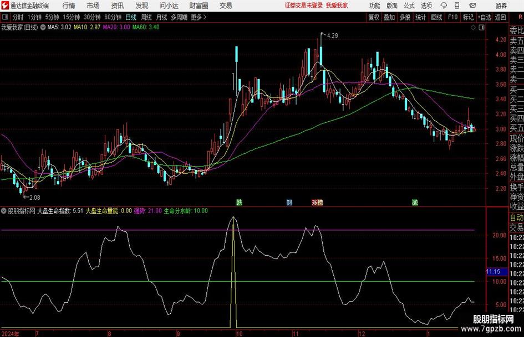Screen dimensions: 524x337
Task: Open the F10 company info
Action: pos(452,17)
